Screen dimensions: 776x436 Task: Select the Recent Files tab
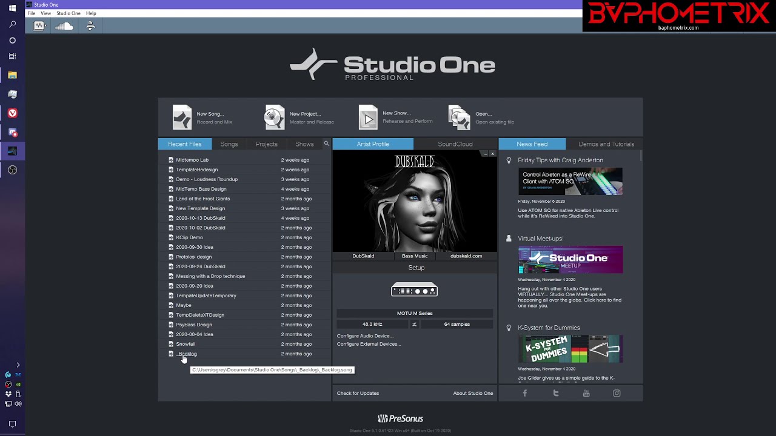(x=185, y=144)
